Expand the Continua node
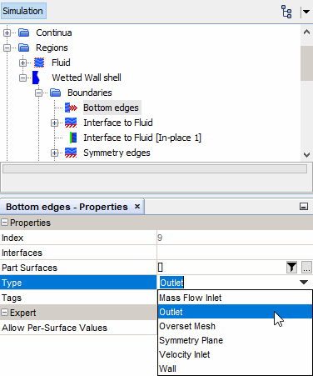 7,33
